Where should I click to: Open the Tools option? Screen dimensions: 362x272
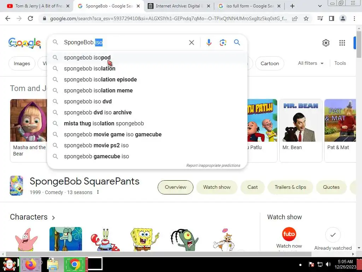pos(340,63)
